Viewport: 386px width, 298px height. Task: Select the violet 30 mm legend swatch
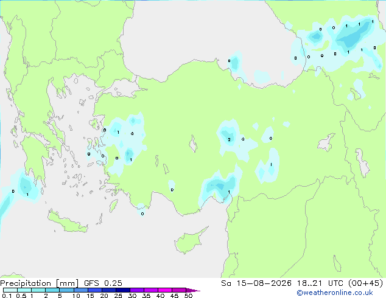pyautogui.click(x=137, y=290)
